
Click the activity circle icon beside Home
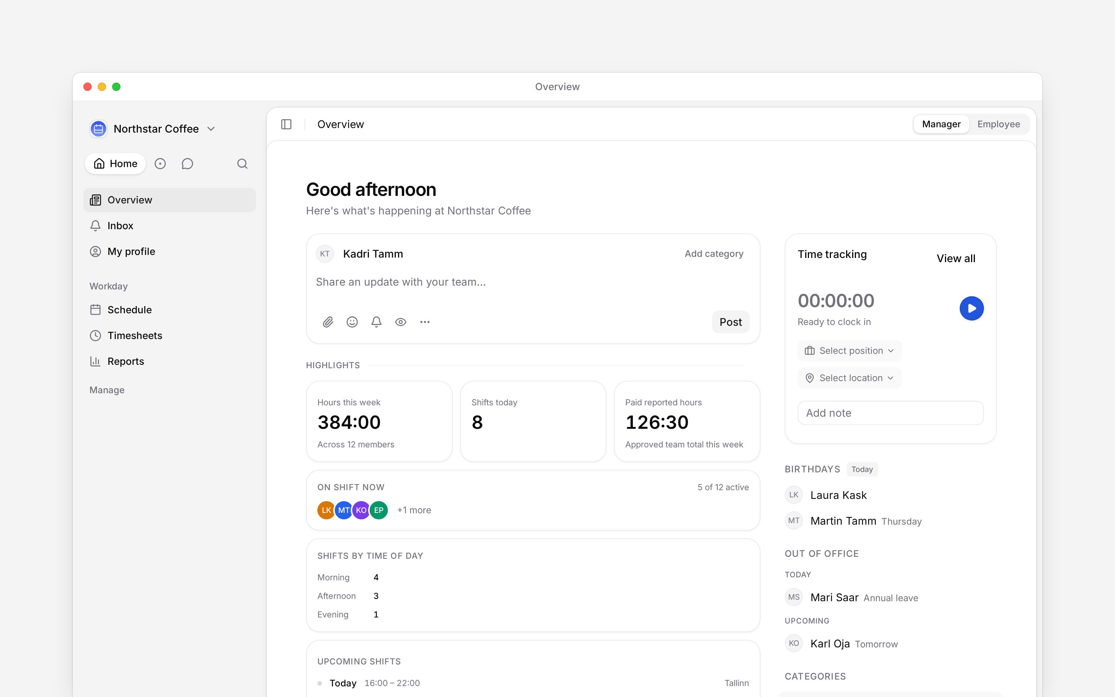click(x=160, y=164)
